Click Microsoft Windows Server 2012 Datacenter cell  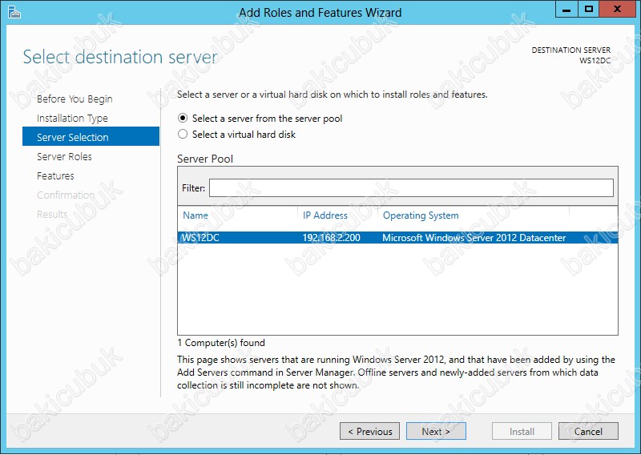[474, 238]
